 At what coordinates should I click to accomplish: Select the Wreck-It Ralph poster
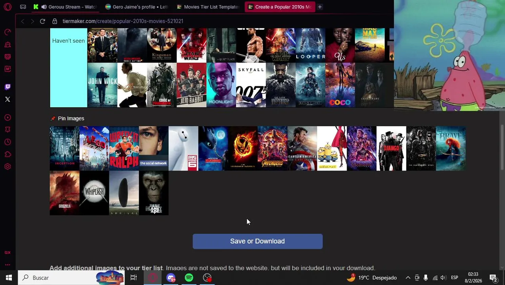[124, 148]
